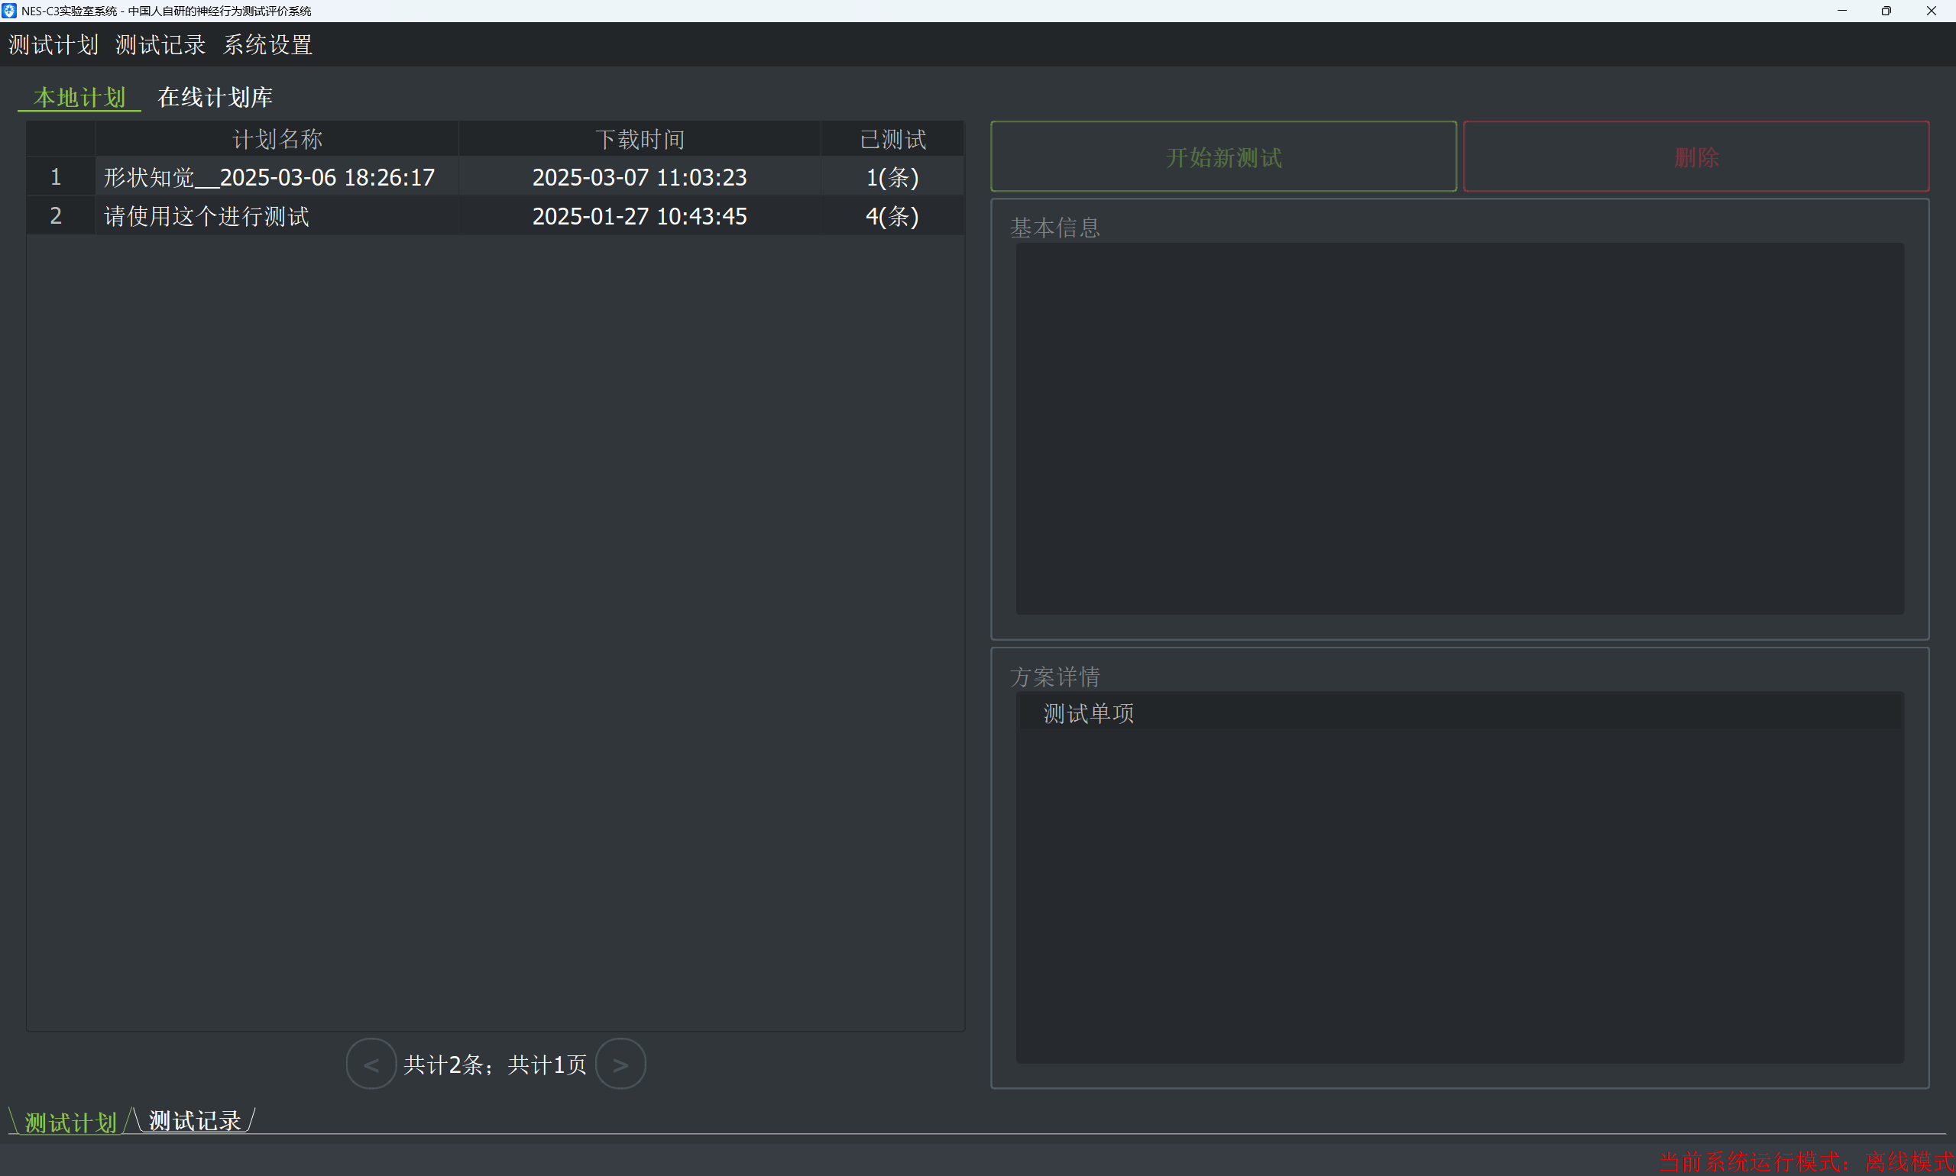Screen dimensions: 1956x1176
Task: Click the previous page arrow button
Action: point(371,1064)
